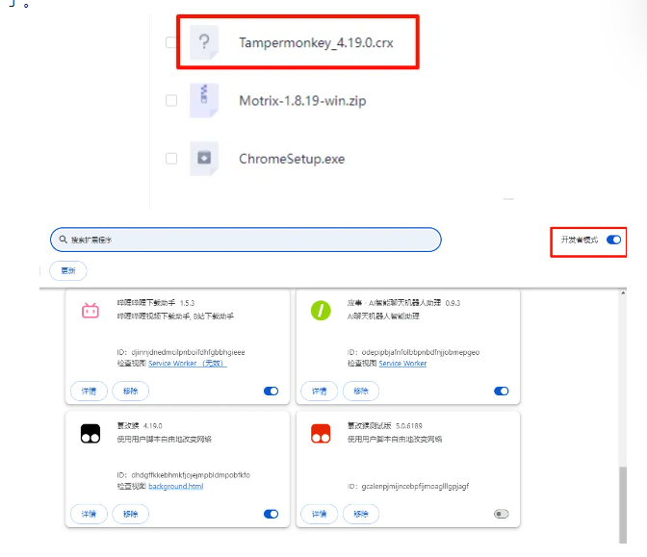Viewport: 647px width, 557px height.
Task: Open Service Worker (无效) link for bilibili helper
Action: point(188,364)
